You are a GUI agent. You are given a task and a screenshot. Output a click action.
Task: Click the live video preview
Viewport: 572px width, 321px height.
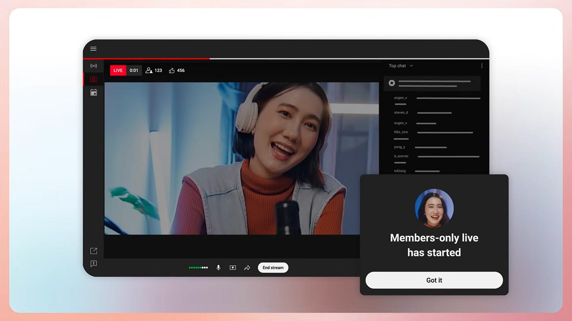(241, 158)
